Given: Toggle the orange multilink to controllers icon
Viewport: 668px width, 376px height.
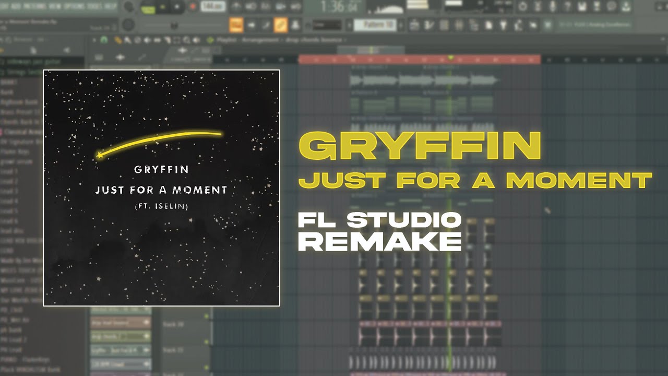Looking at the screenshot, I should tap(281, 25).
